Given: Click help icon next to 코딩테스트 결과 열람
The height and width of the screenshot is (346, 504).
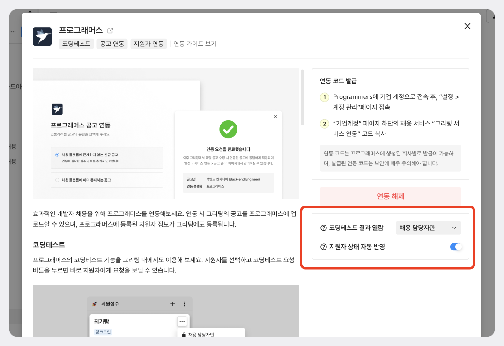Looking at the screenshot, I should [x=323, y=228].
